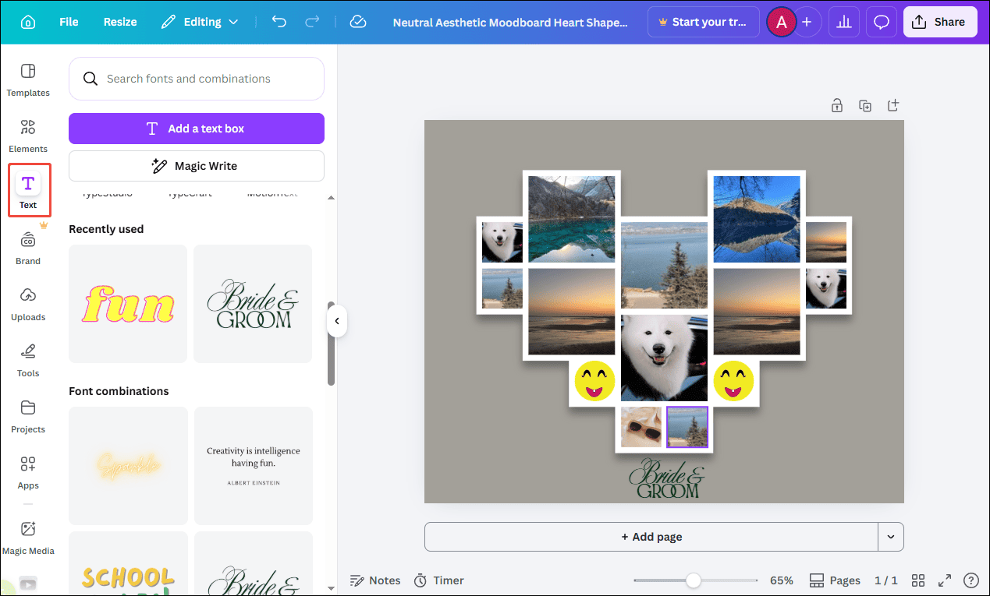This screenshot has height=596, width=990.
Task: Collapse the sidebar with the chevron handle
Action: tap(337, 320)
